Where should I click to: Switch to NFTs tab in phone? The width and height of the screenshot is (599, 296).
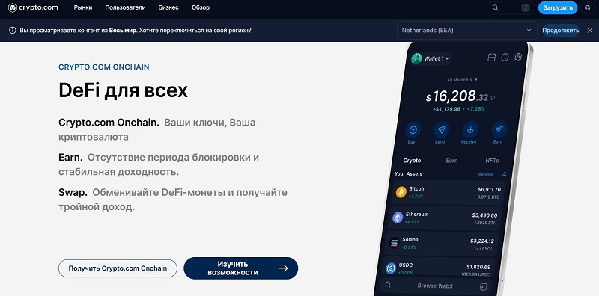(x=492, y=161)
